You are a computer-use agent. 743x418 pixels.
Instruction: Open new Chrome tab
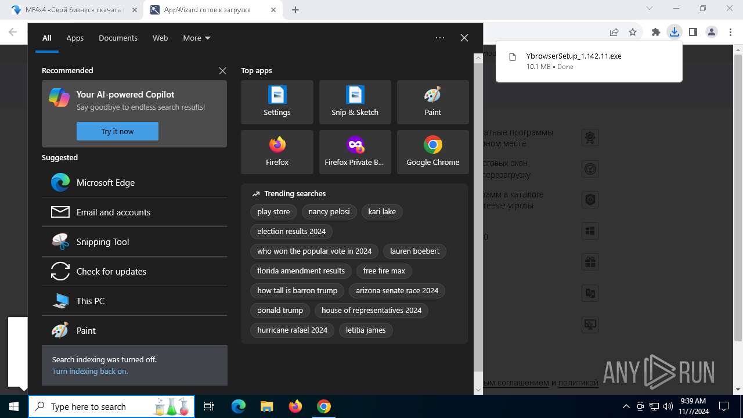coord(295,10)
